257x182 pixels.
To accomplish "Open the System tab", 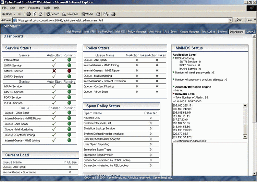I will 222,32.
